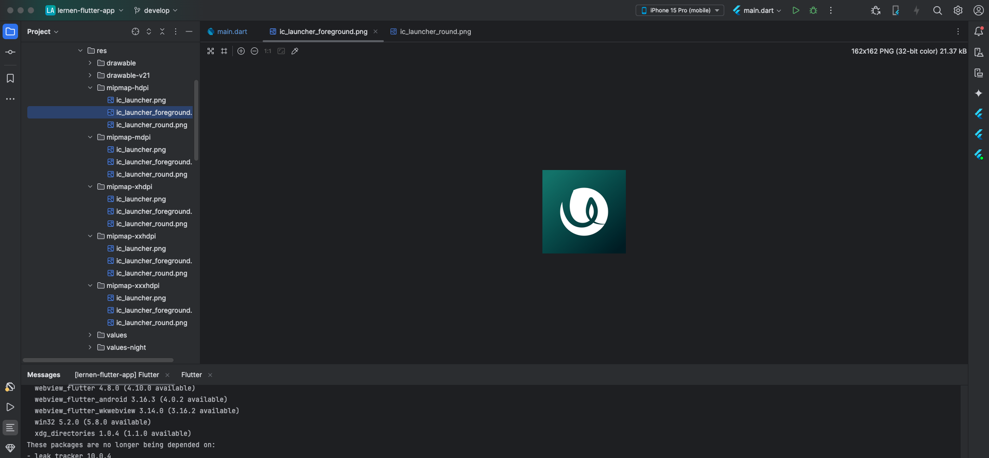Viewport: 989px width, 458px height.
Task: Toggle the chessboard transparency icon in image toolbar
Action: [211, 51]
